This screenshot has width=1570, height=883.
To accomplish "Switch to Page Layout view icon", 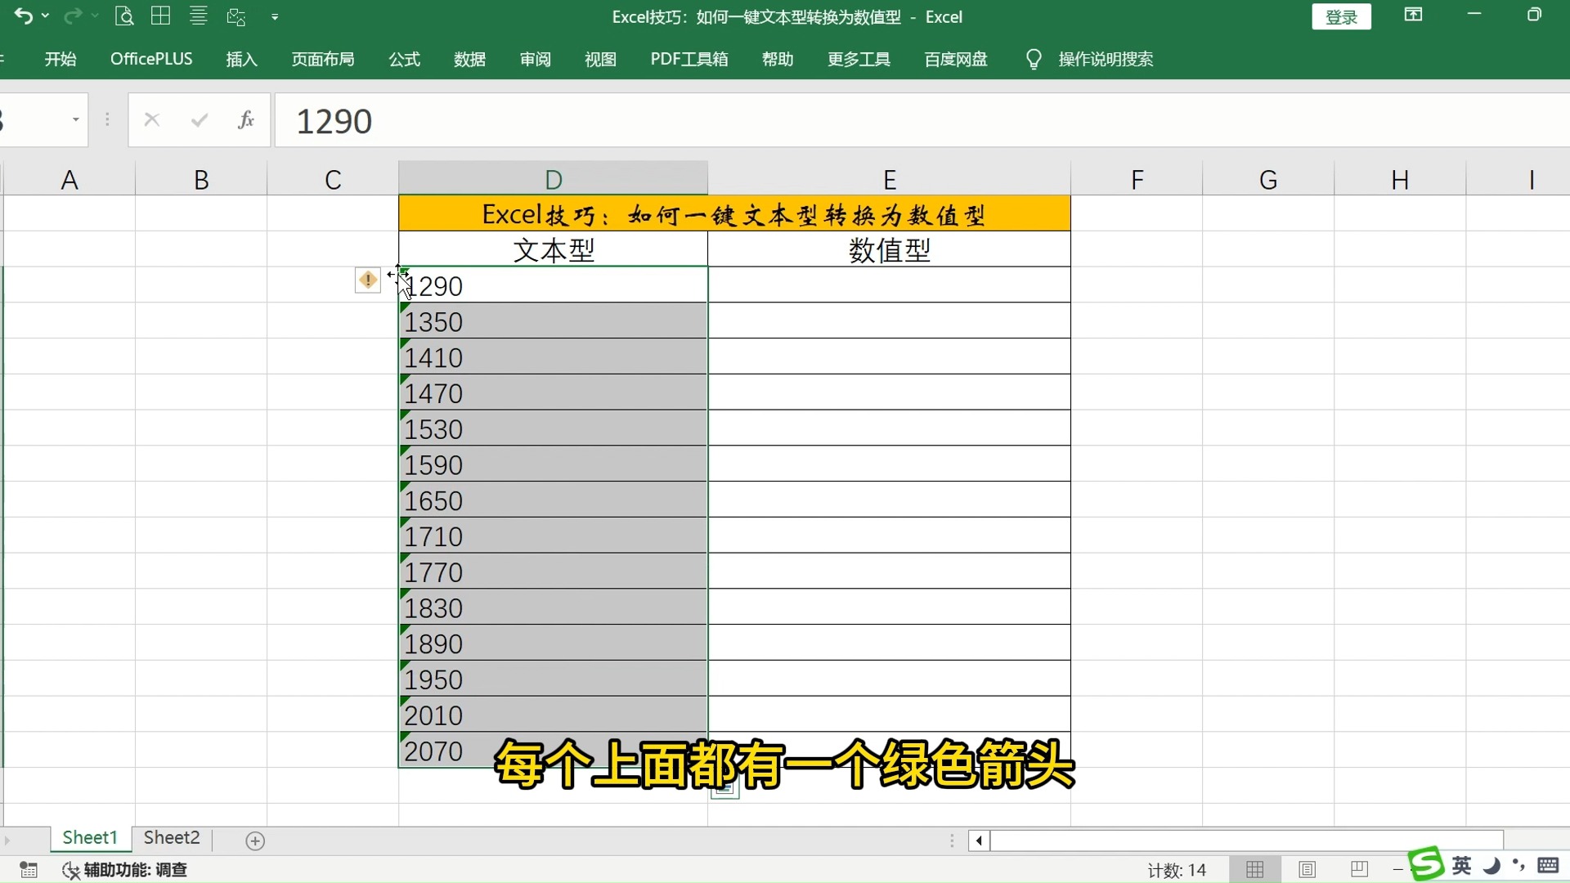I will pos(1308,870).
